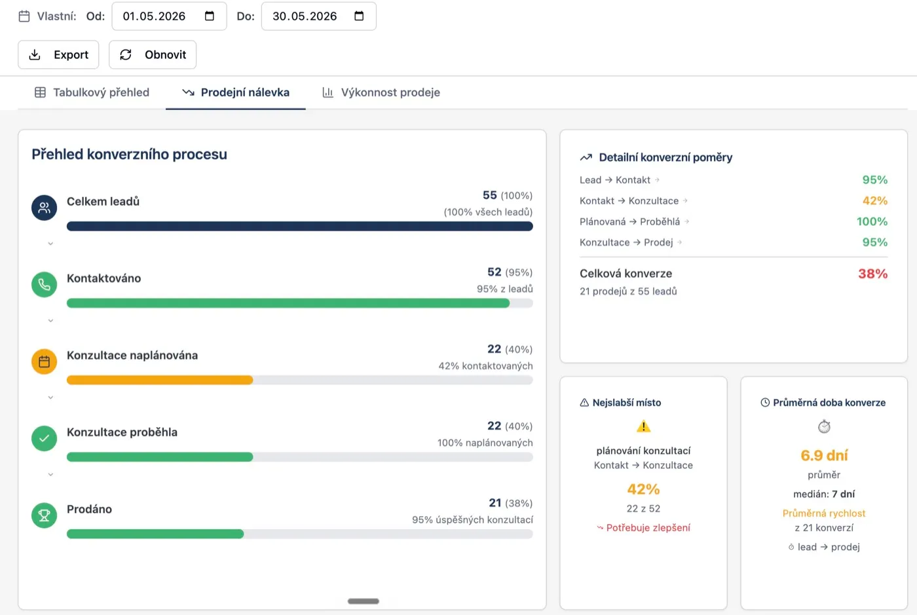The width and height of the screenshot is (917, 615).
Task: Open the date picker in the Od field
Action: 210,16
